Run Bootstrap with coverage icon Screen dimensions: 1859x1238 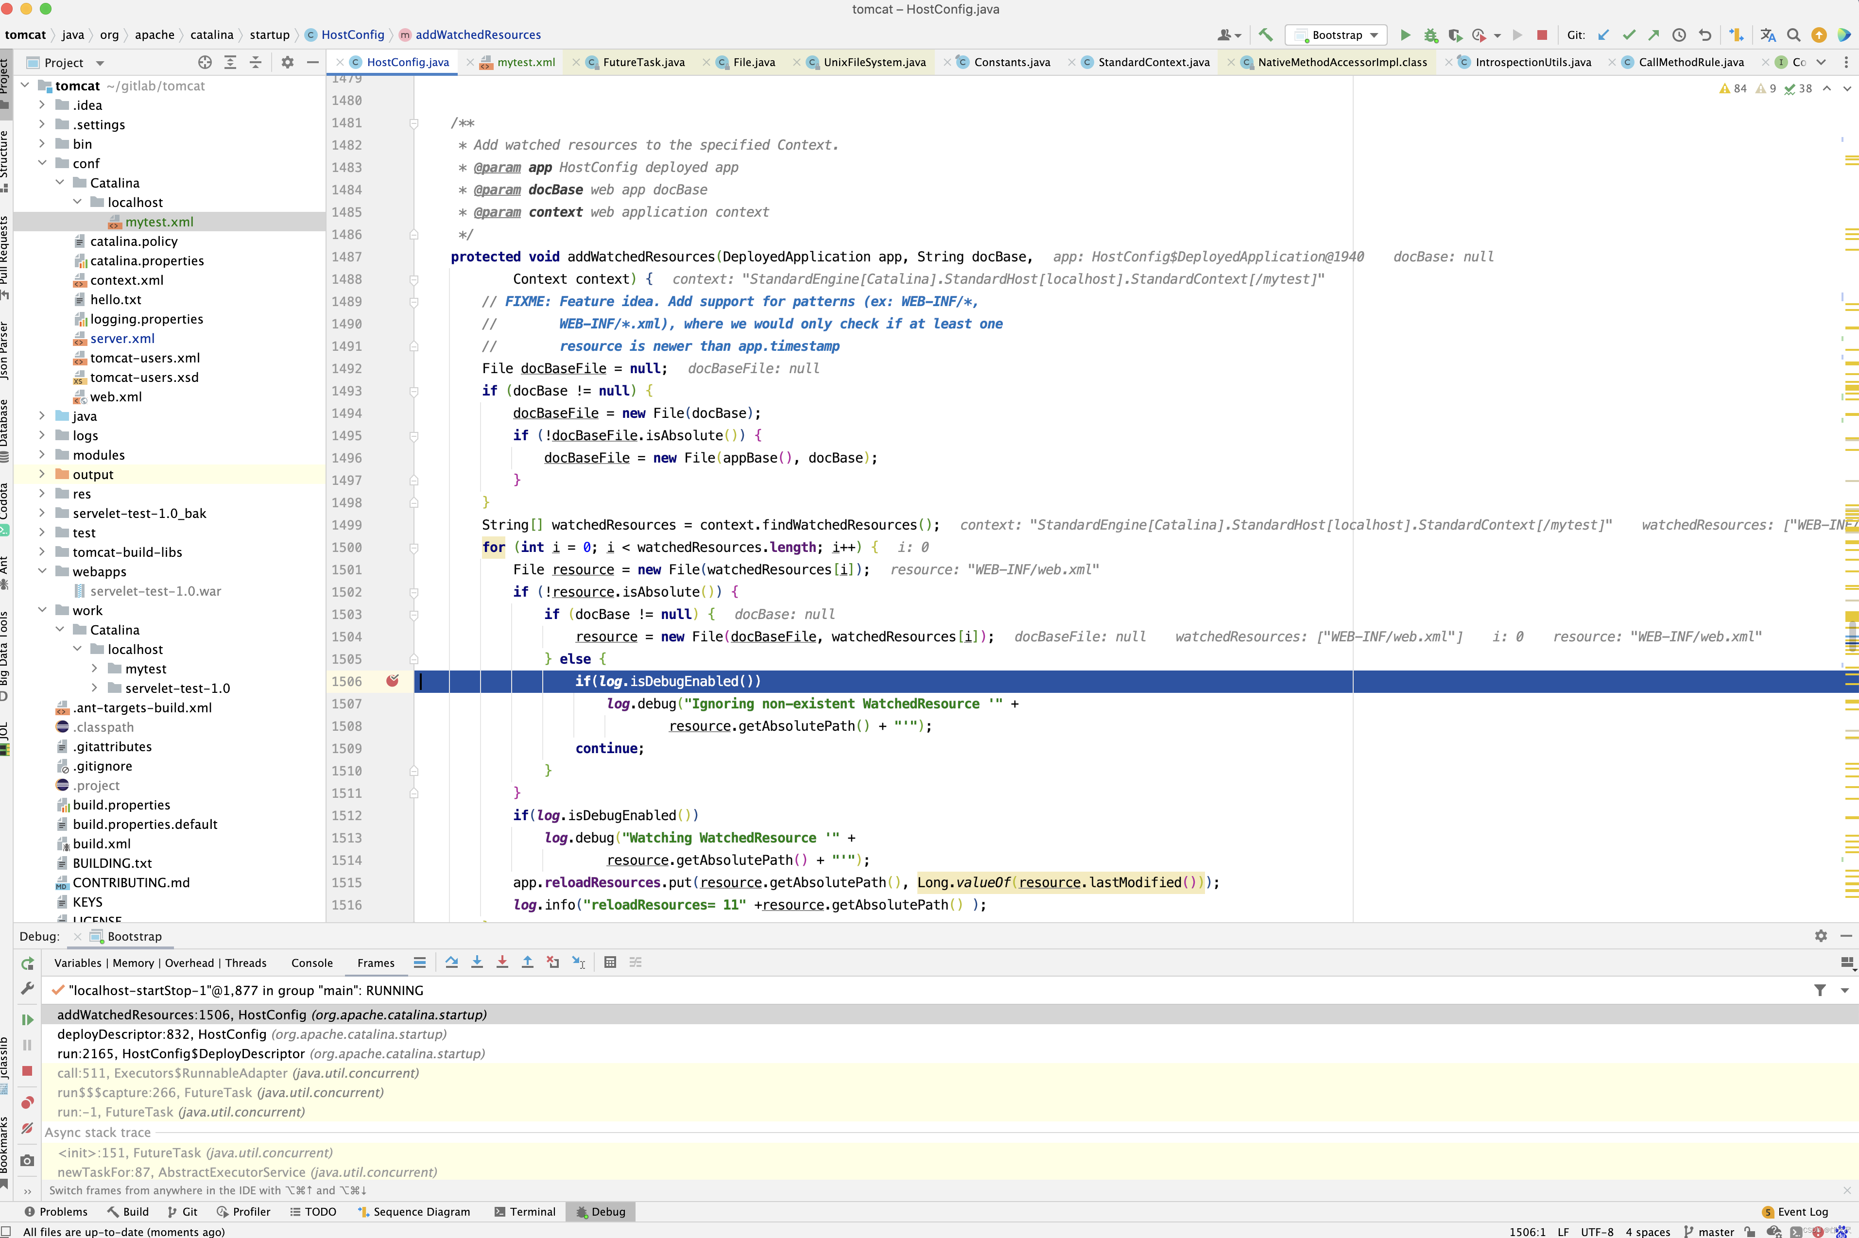(1455, 35)
